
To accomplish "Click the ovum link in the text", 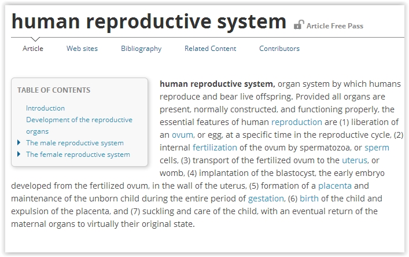I will 182,134.
